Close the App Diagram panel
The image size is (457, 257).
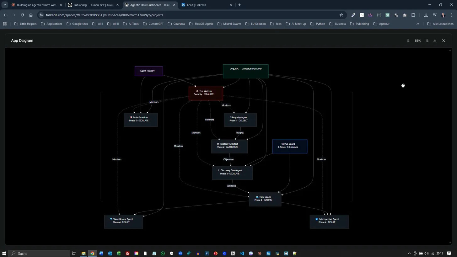coord(444,41)
